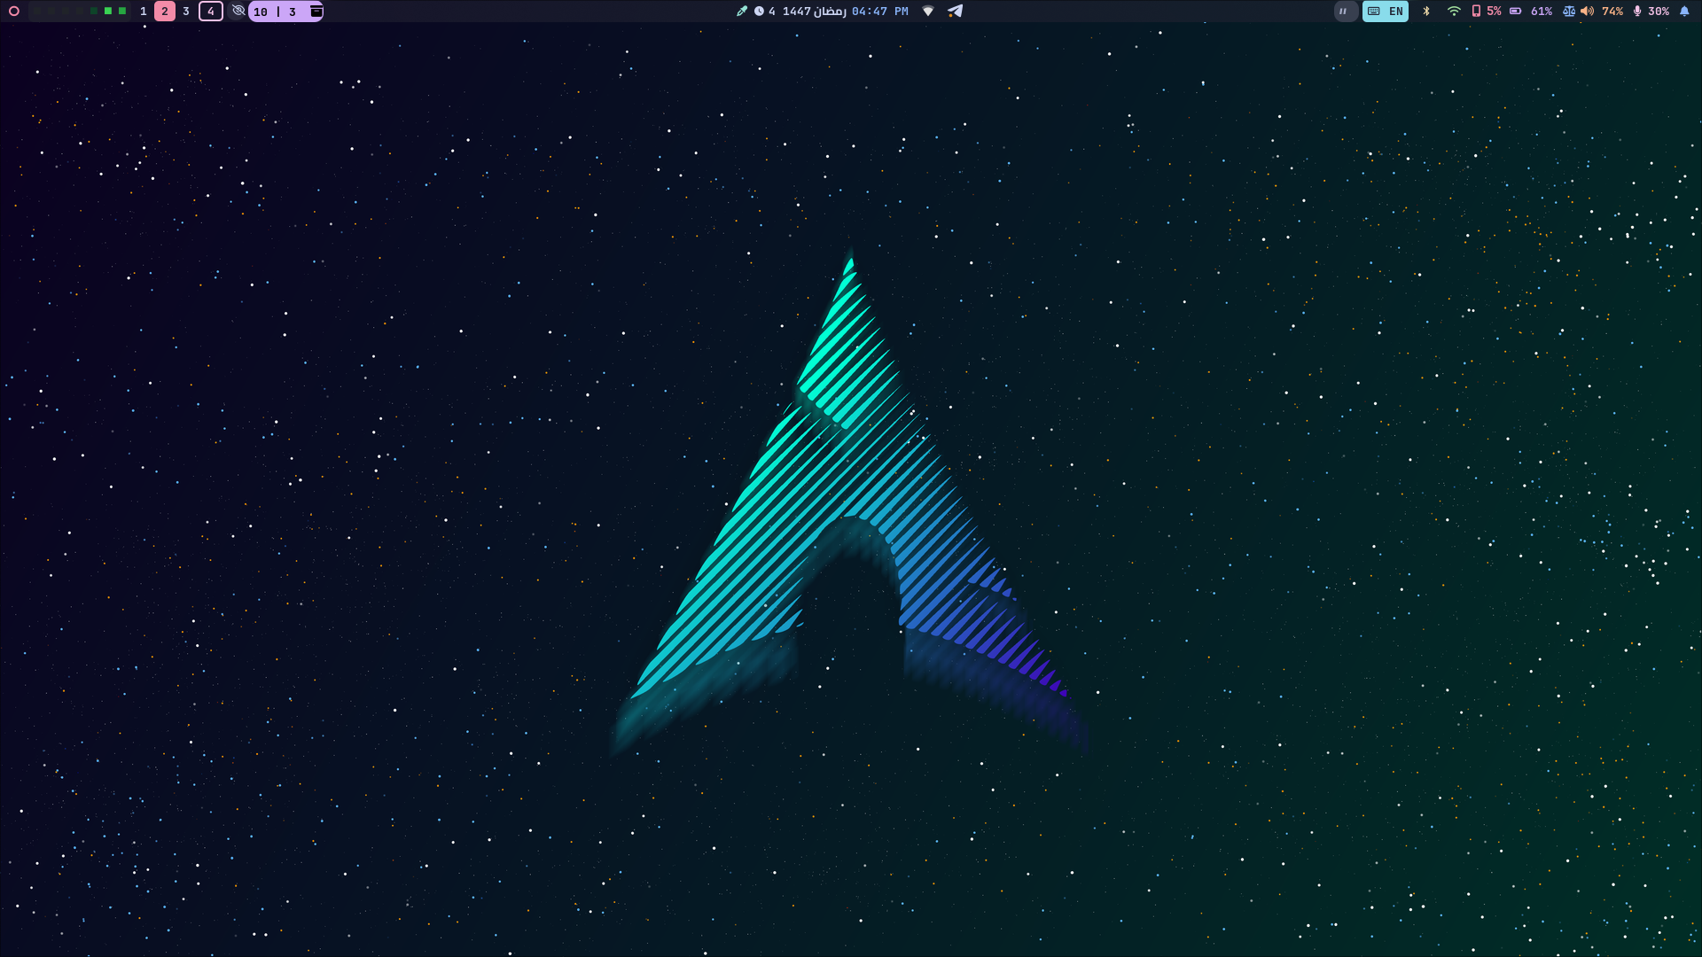Select workspace 1
This screenshot has height=957, width=1702.
[x=144, y=12]
